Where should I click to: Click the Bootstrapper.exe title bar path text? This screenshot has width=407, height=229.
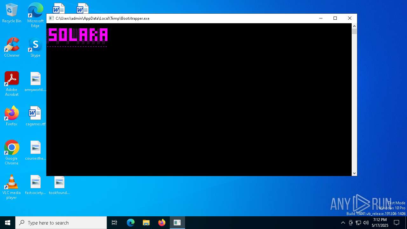point(102,18)
